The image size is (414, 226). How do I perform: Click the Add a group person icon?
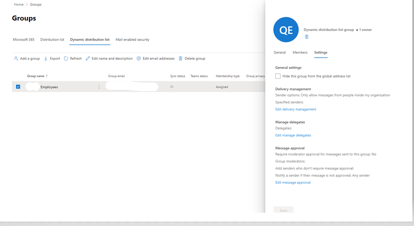(x=16, y=58)
